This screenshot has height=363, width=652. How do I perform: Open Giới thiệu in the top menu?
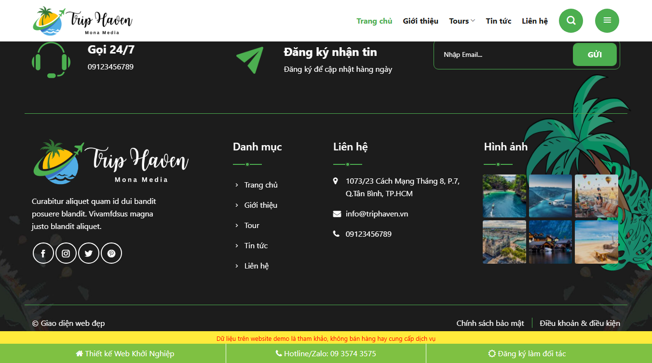(421, 21)
